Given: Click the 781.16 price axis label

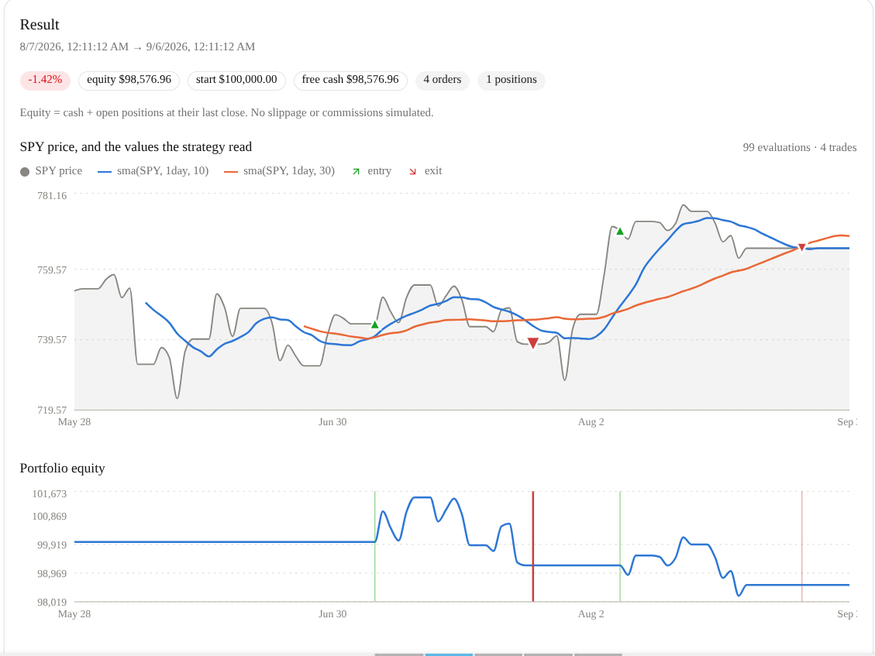Looking at the screenshot, I should (x=52, y=196).
